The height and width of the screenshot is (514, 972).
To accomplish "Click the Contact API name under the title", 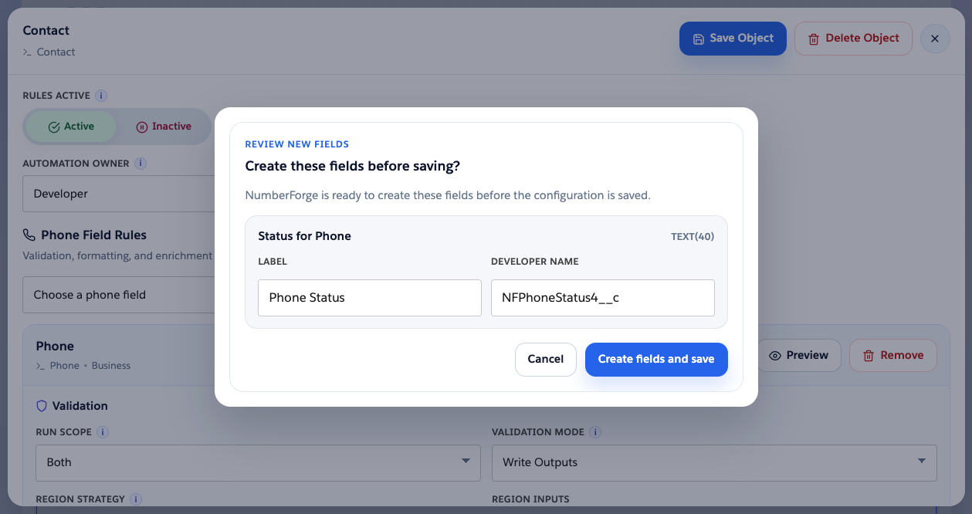I will coord(56,52).
